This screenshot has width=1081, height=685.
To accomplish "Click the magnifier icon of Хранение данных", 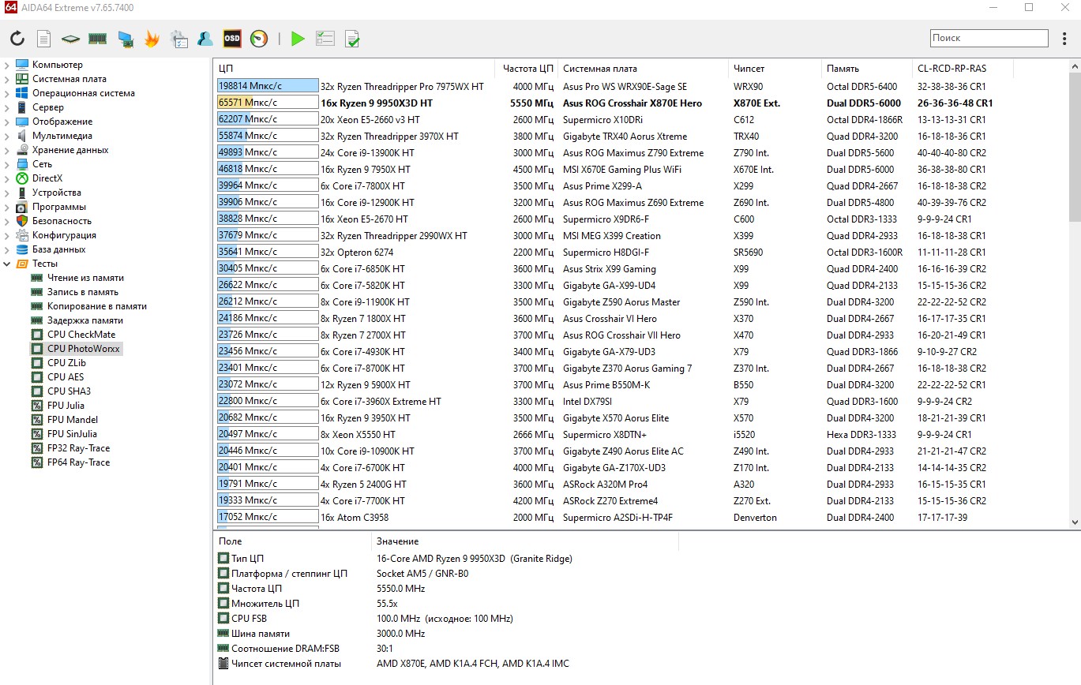I will pos(22,150).
